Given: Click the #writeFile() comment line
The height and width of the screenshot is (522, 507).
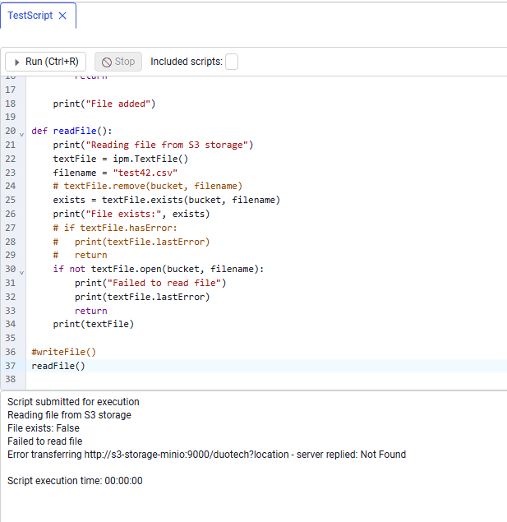Looking at the screenshot, I should [63, 352].
